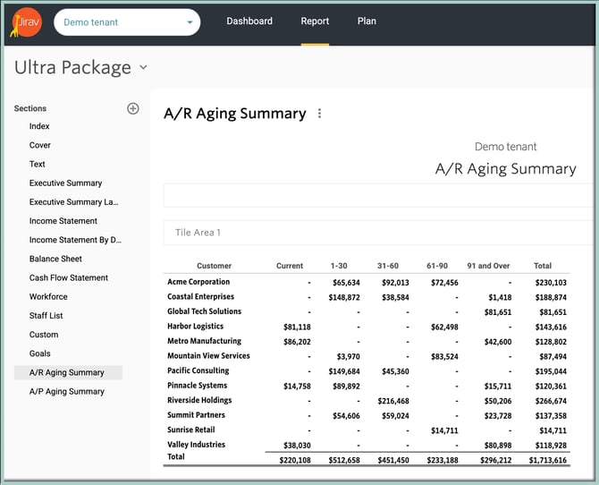This screenshot has height=485, width=599.
Task: Open the Staff List section
Action: pyautogui.click(x=46, y=316)
